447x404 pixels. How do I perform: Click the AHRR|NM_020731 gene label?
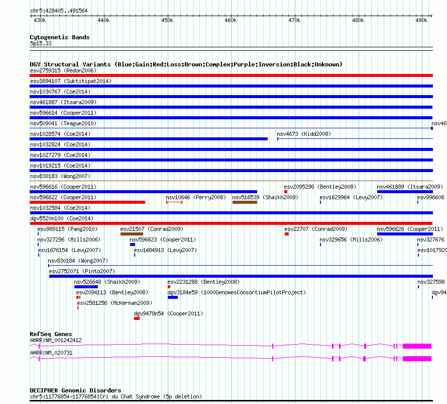pyautogui.click(x=51, y=353)
